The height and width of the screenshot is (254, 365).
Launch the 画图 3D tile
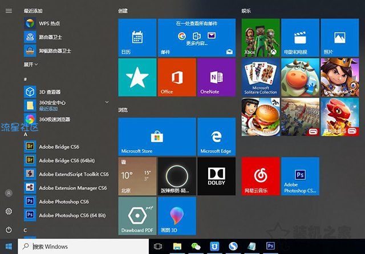177,216
